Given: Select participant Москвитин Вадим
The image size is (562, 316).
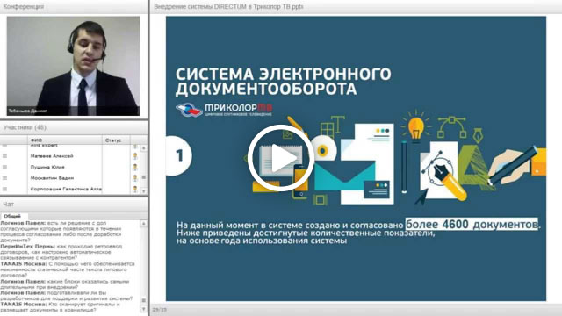Looking at the screenshot, I should 52,178.
